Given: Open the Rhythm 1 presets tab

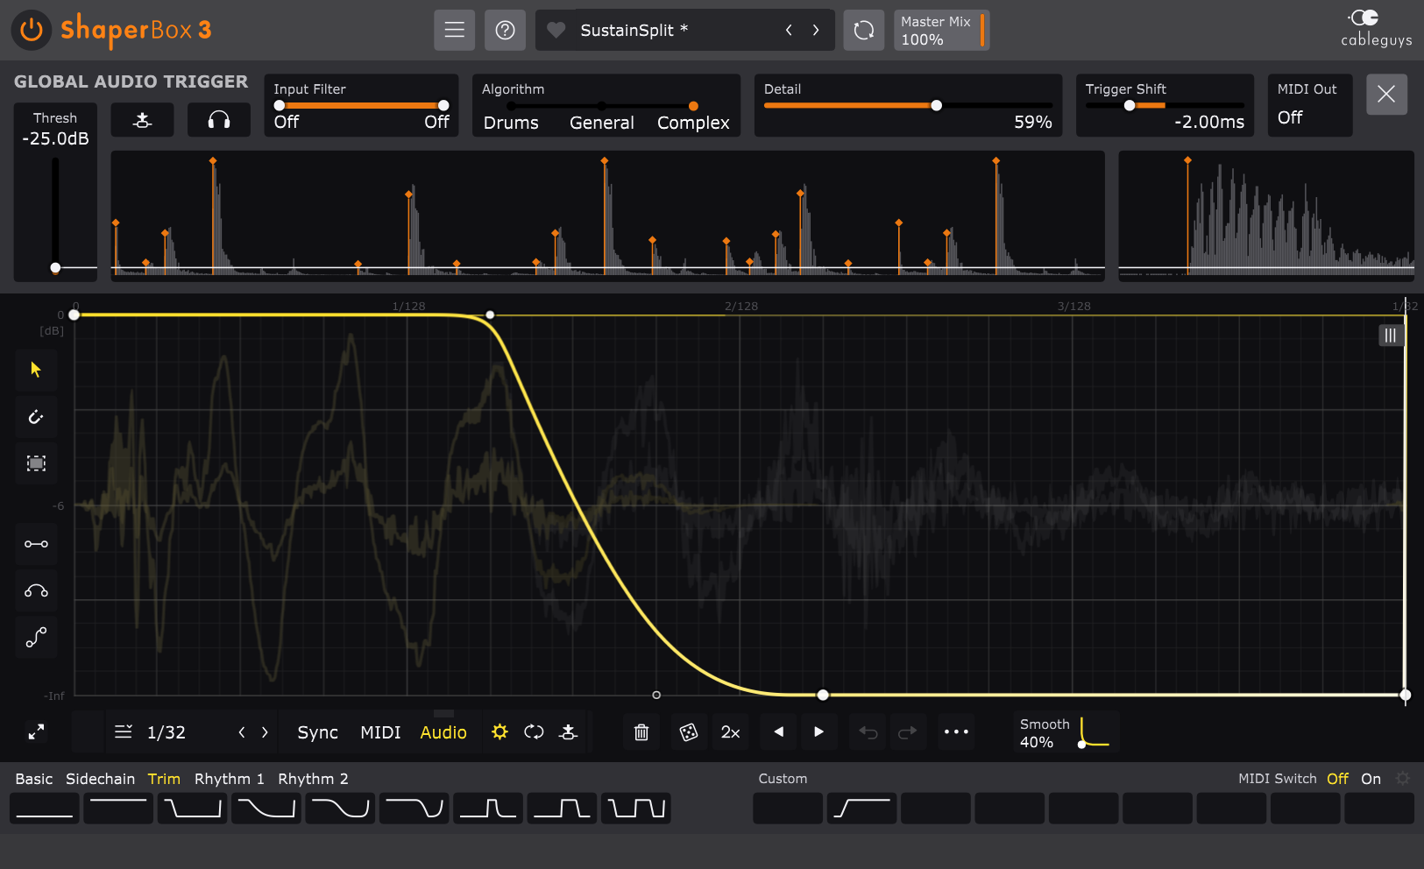Looking at the screenshot, I should [230, 779].
